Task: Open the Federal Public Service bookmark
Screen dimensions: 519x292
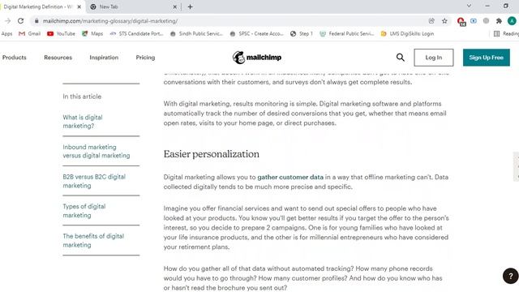Action: (x=346, y=34)
